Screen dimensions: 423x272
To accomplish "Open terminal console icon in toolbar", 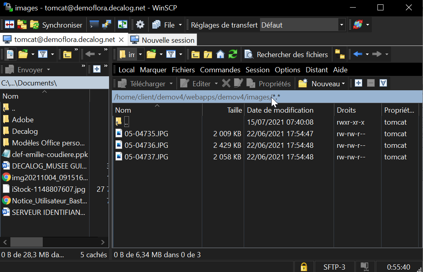I will (94, 25).
